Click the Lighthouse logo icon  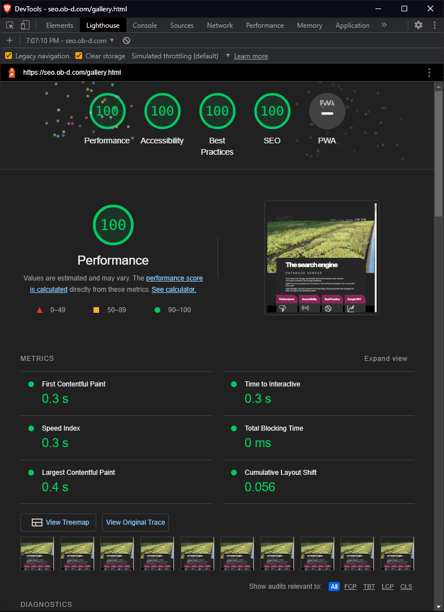tap(12, 72)
